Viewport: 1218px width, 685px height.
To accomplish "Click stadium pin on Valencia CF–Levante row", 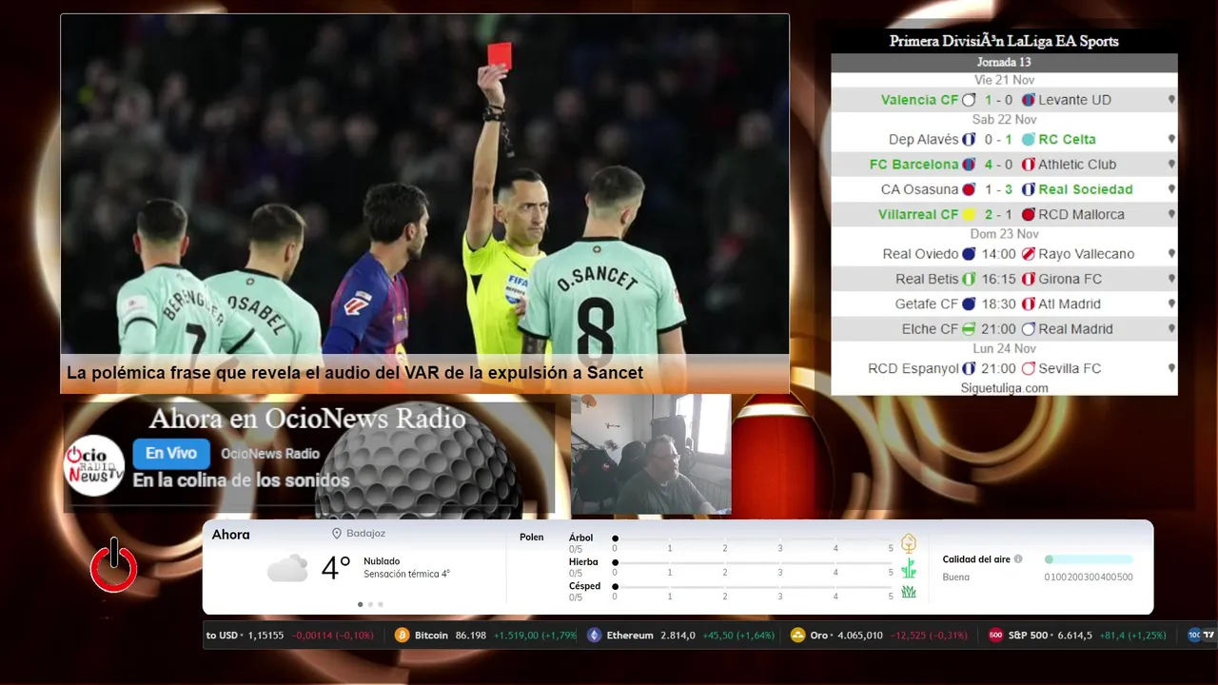I will 1171,100.
